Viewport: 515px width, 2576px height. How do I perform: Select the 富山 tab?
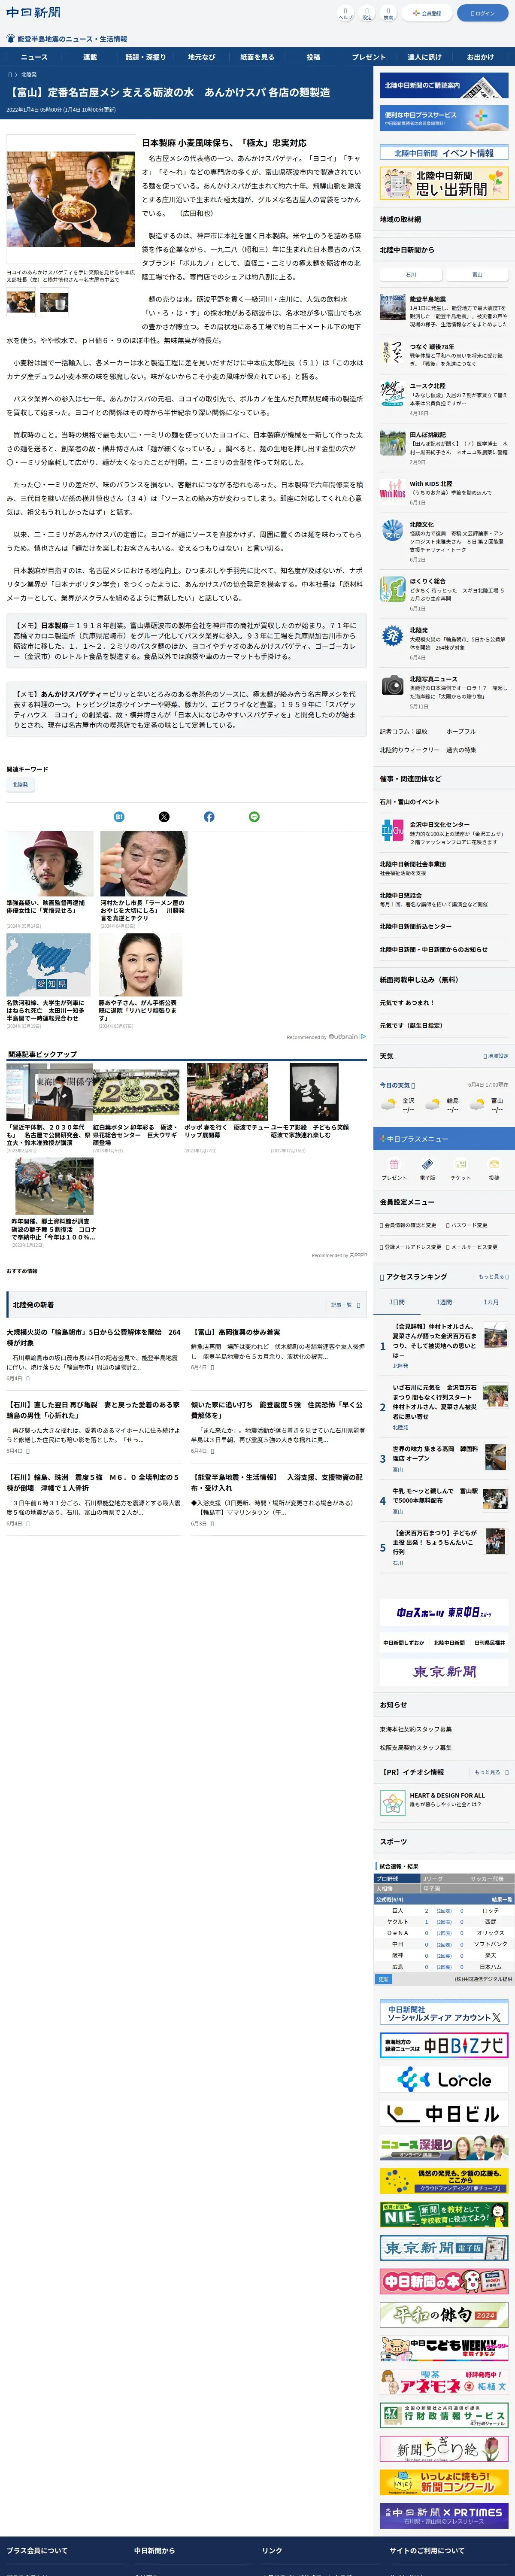point(477,274)
